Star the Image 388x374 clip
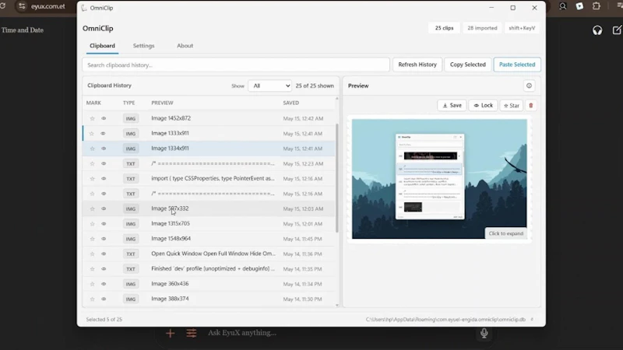Image resolution: width=623 pixels, height=350 pixels. click(x=92, y=299)
